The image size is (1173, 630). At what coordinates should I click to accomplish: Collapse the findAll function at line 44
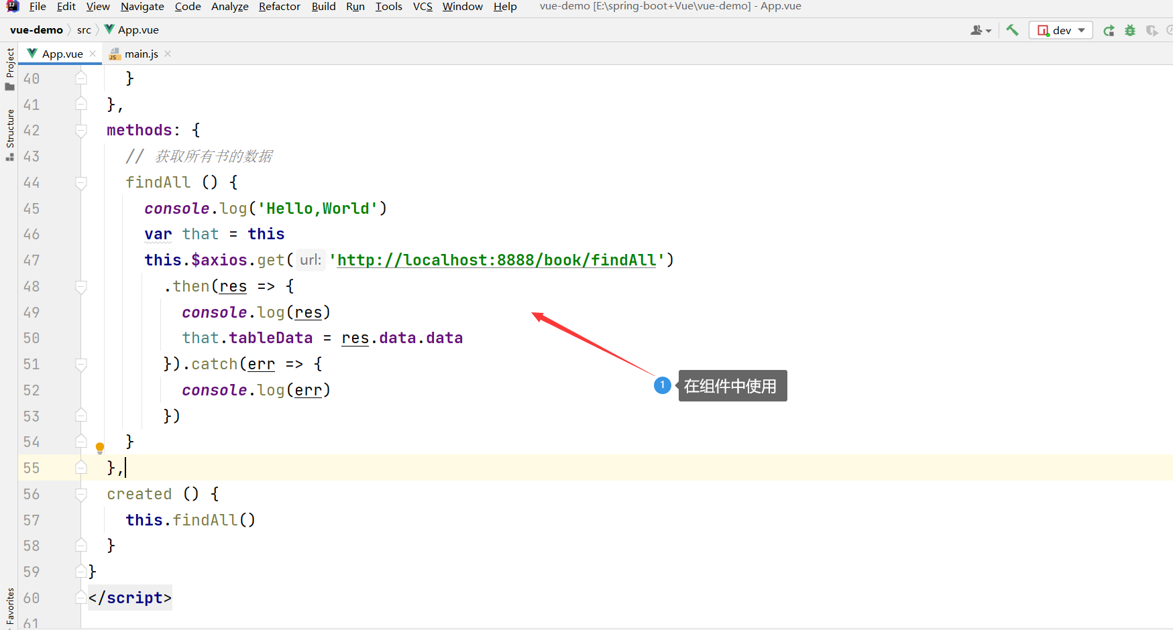point(81,183)
